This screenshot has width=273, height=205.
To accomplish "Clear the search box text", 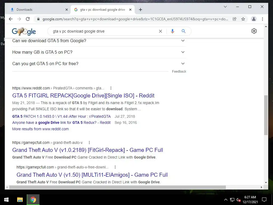I will 160,31.
